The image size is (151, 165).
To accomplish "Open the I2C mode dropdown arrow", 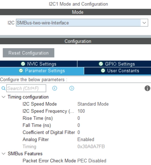I will pyautogui.click(x=144, y=23).
